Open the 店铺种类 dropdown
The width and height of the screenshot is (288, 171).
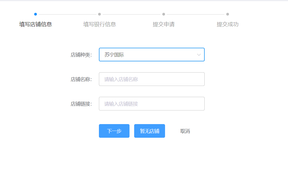point(152,55)
